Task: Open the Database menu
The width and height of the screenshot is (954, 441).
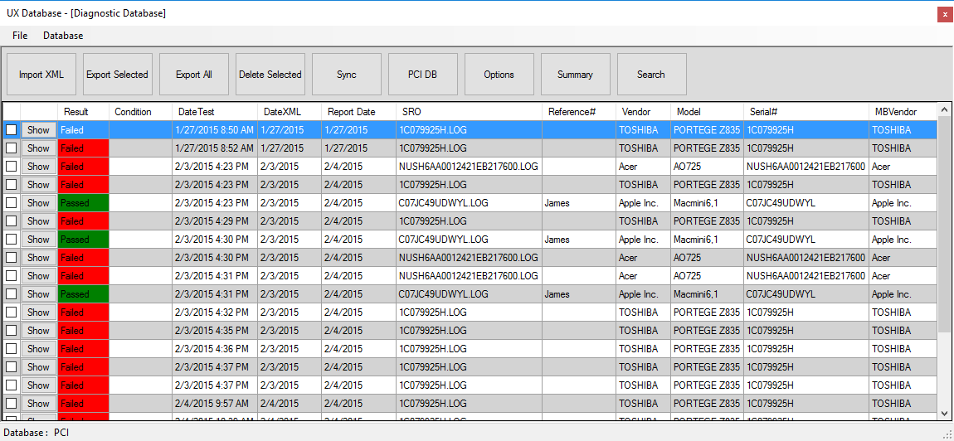Action: 63,36
